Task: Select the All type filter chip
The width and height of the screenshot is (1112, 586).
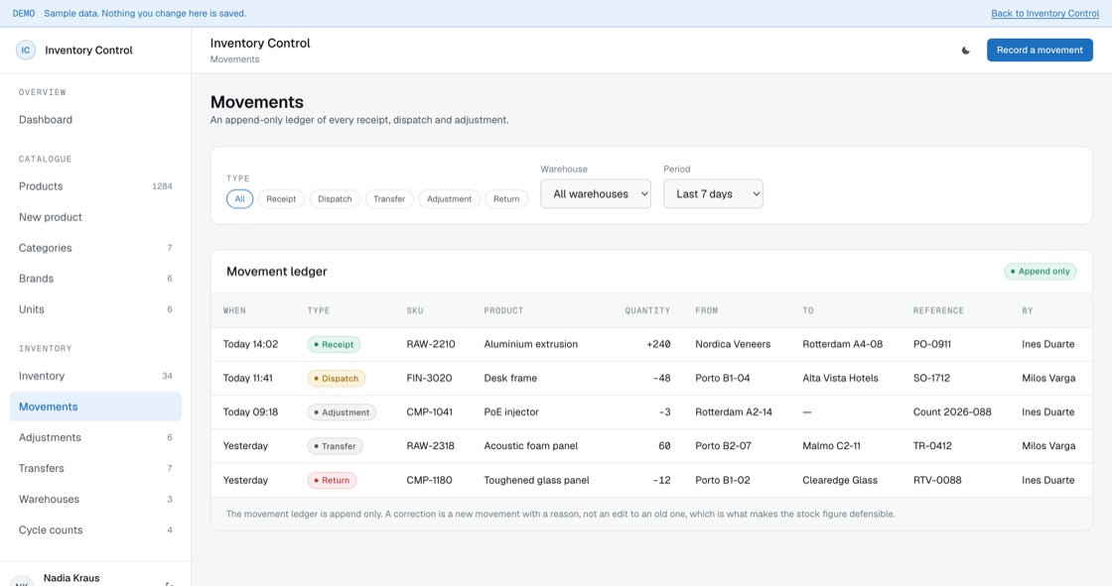Action: click(239, 199)
